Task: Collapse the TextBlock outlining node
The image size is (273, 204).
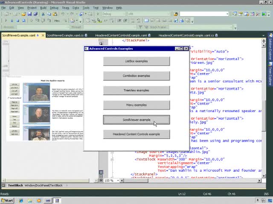Action: tap(112, 159)
